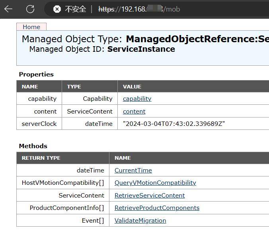Click the NAME header in Properties table
The width and height of the screenshot is (269, 237).
coord(30,86)
